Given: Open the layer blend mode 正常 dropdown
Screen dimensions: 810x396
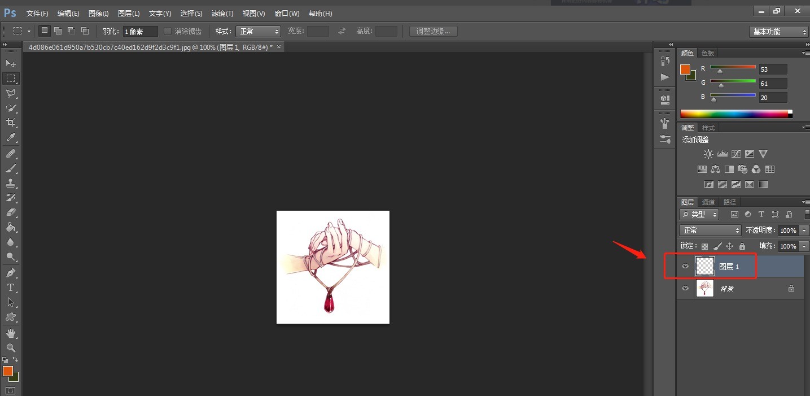Looking at the screenshot, I should pyautogui.click(x=710, y=230).
